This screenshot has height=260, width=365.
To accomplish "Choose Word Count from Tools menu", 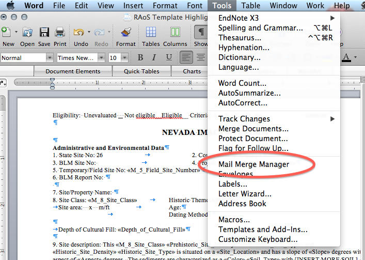I will pyautogui.click(x=274, y=83).
